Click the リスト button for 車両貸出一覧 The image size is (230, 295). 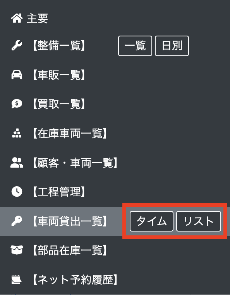[x=199, y=221]
